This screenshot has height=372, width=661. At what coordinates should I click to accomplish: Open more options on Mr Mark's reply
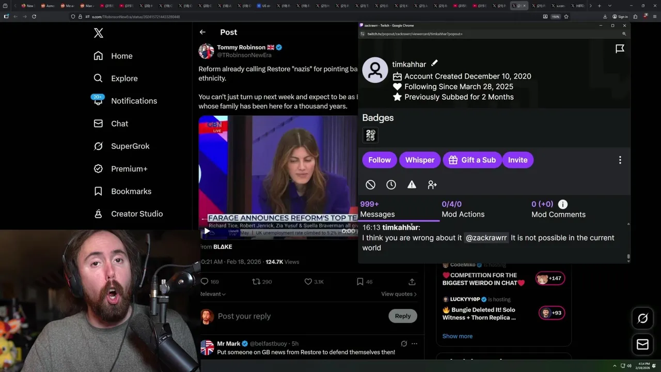pyautogui.click(x=414, y=344)
